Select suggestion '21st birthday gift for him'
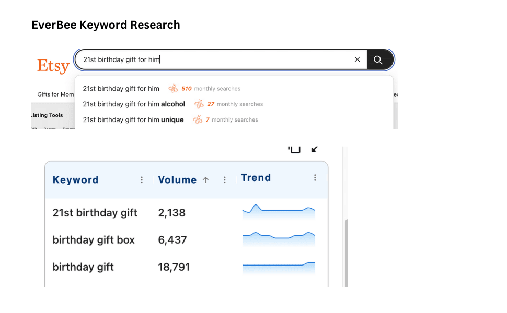Screen dimensions: 507x313 coord(121,88)
